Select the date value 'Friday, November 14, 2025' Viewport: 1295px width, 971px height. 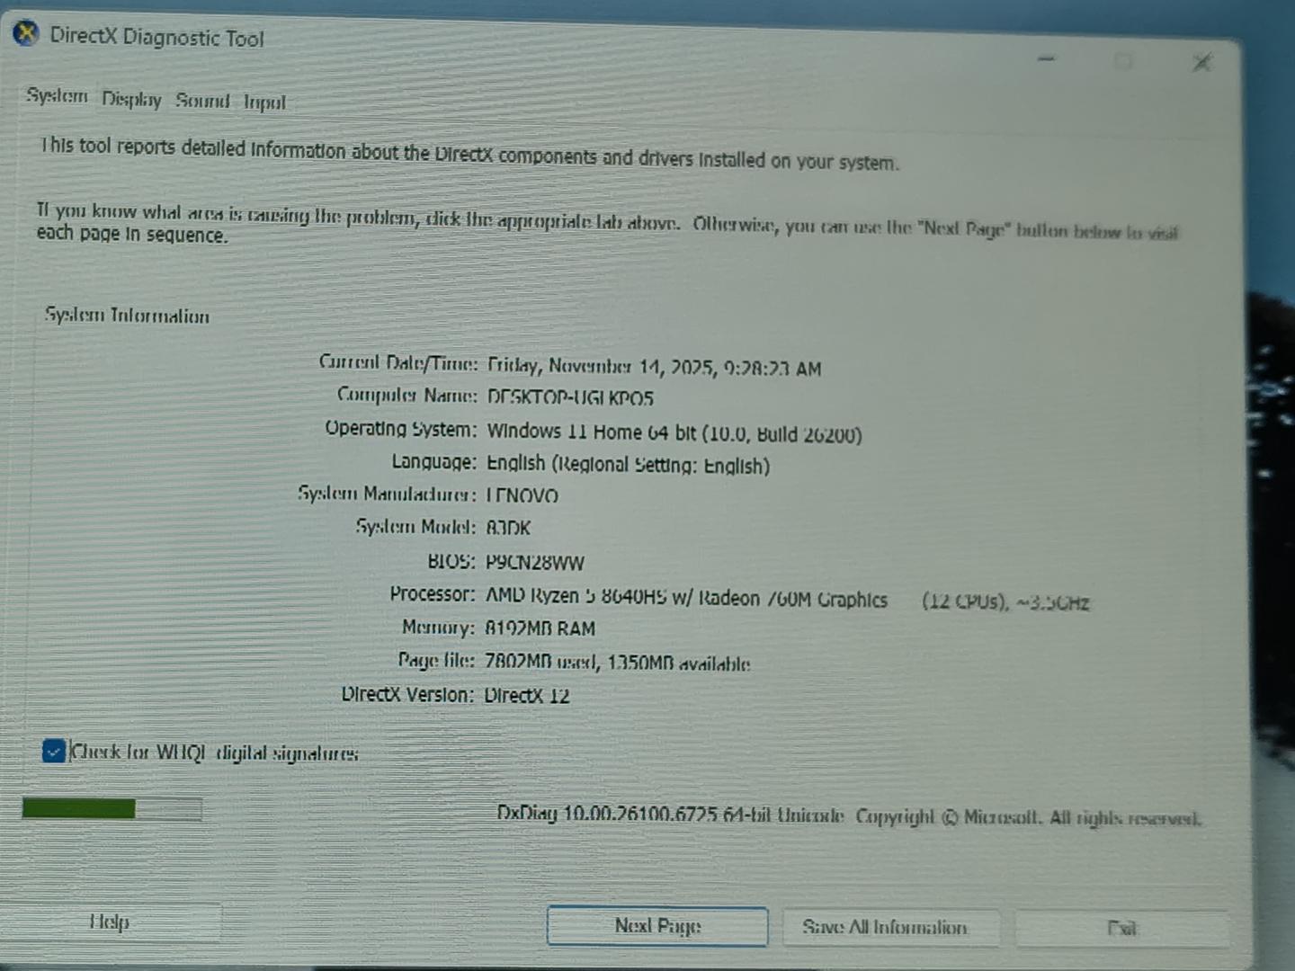coord(602,366)
